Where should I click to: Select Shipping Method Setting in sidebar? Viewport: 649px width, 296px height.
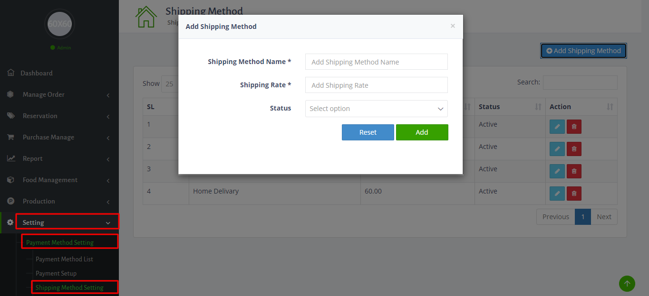(69, 287)
